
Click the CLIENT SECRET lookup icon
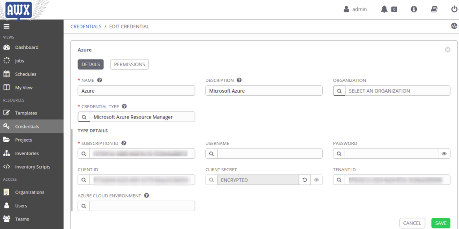(212, 180)
